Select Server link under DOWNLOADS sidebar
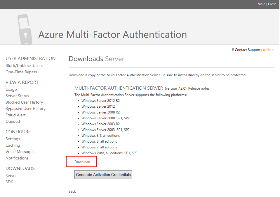 11,175
